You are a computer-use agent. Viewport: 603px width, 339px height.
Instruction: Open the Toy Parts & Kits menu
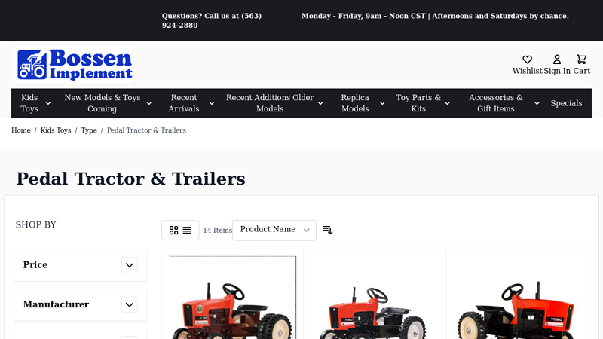[x=418, y=103]
